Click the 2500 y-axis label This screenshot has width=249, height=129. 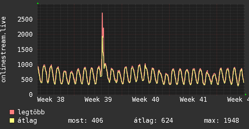click(25, 19)
